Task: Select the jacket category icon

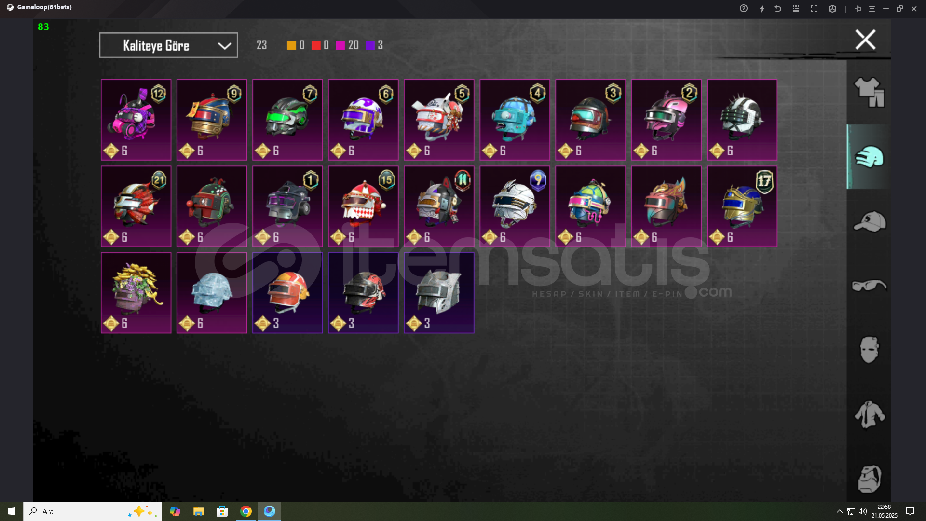Action: (x=869, y=414)
